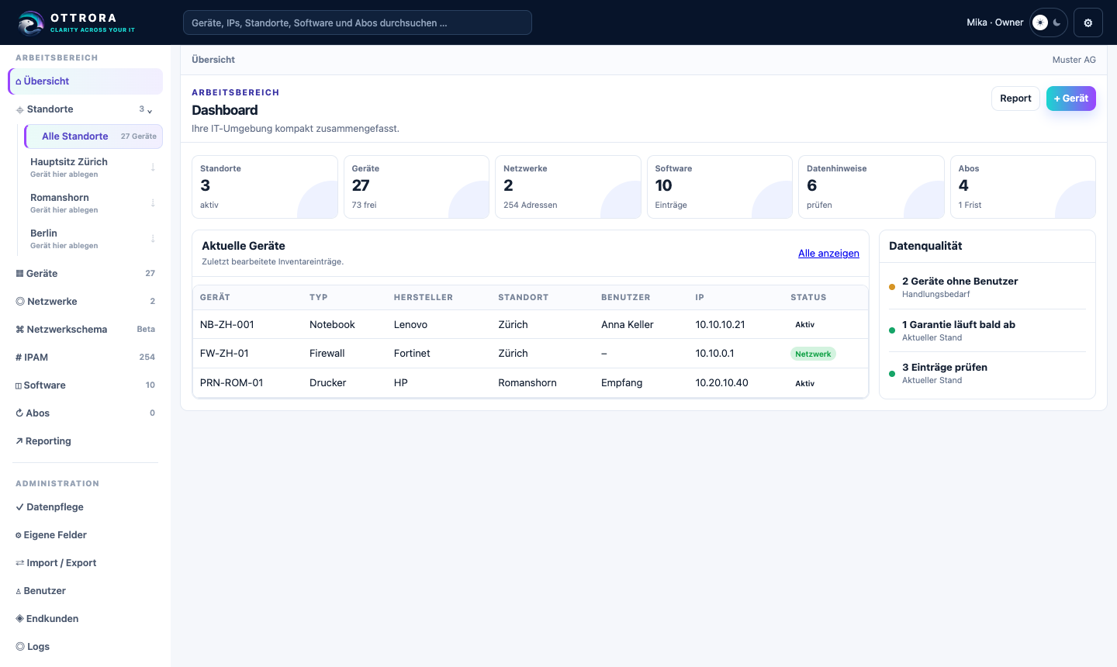Open '1 Garantie läuft bald ab' item
The image size is (1117, 667).
point(987,330)
